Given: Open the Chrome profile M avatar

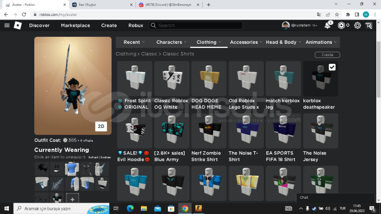Looking at the screenshot, I should click(x=366, y=15).
